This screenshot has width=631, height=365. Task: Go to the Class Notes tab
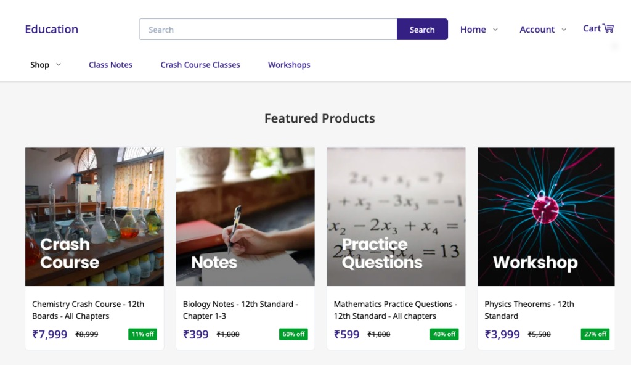(x=110, y=65)
